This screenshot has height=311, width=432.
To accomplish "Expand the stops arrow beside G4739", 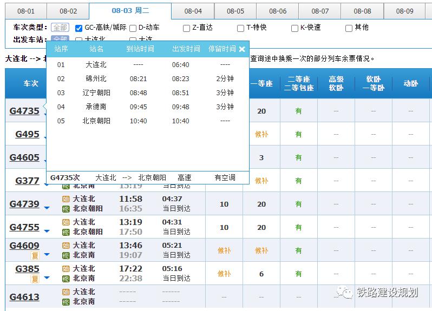I will pos(47,208).
